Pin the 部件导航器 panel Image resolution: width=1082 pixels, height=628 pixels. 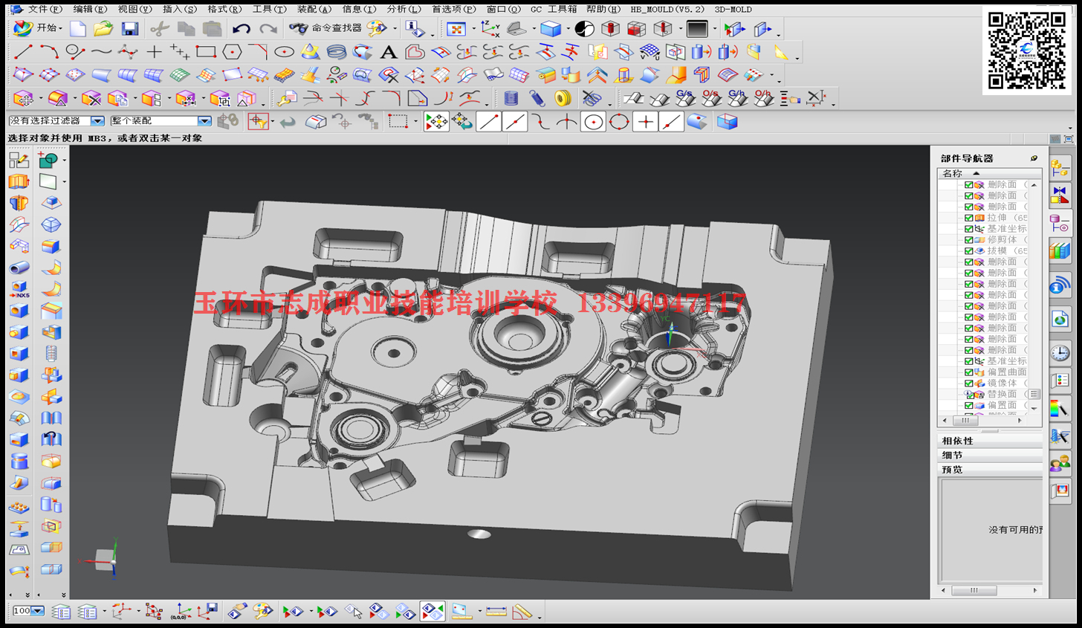[x=1034, y=158]
